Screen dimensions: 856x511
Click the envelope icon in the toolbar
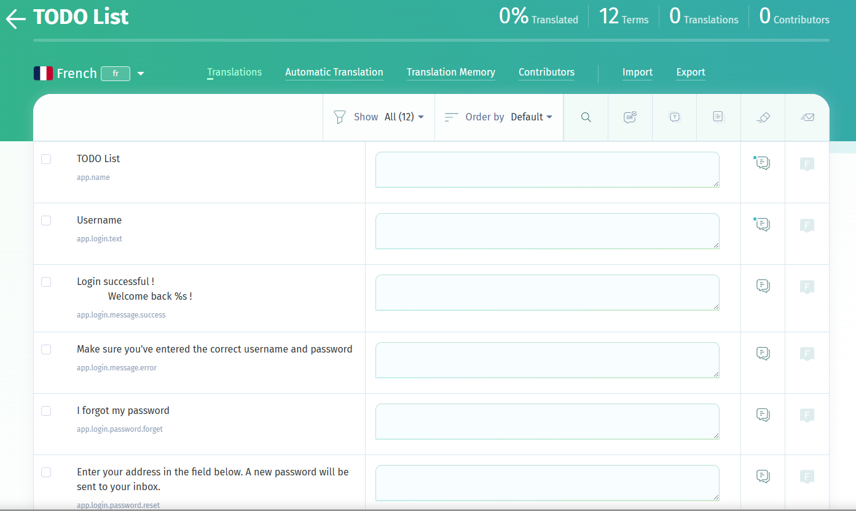coord(807,117)
